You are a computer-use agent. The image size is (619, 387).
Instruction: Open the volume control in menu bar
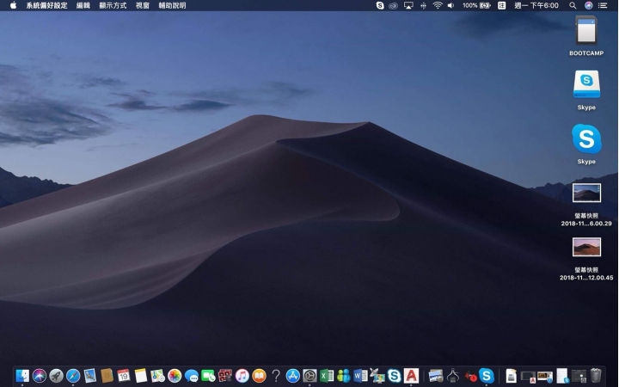450,5
